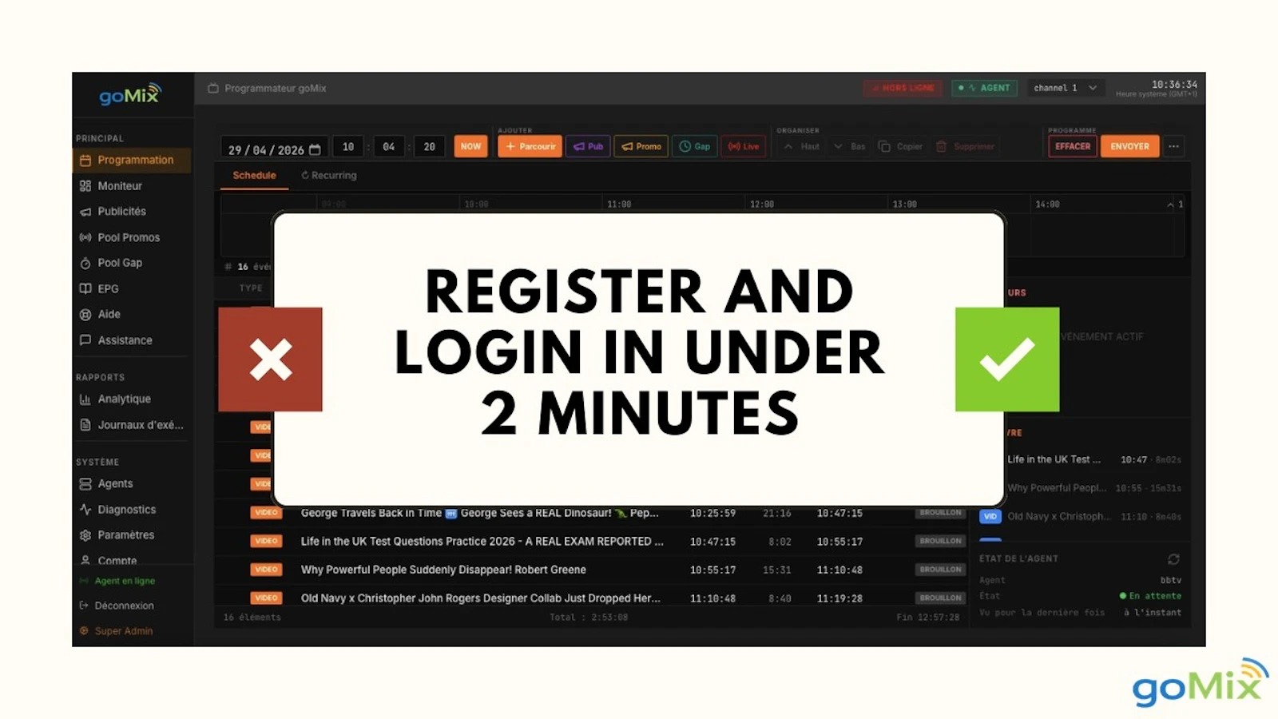Switch to the Recurring tab
1278x719 pixels.
coord(329,175)
